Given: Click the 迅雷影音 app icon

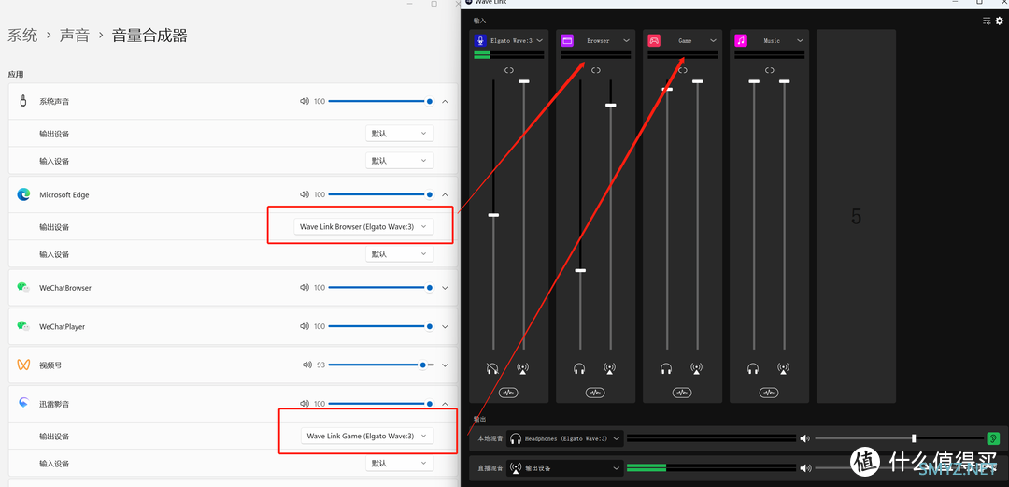Looking at the screenshot, I should (x=23, y=403).
